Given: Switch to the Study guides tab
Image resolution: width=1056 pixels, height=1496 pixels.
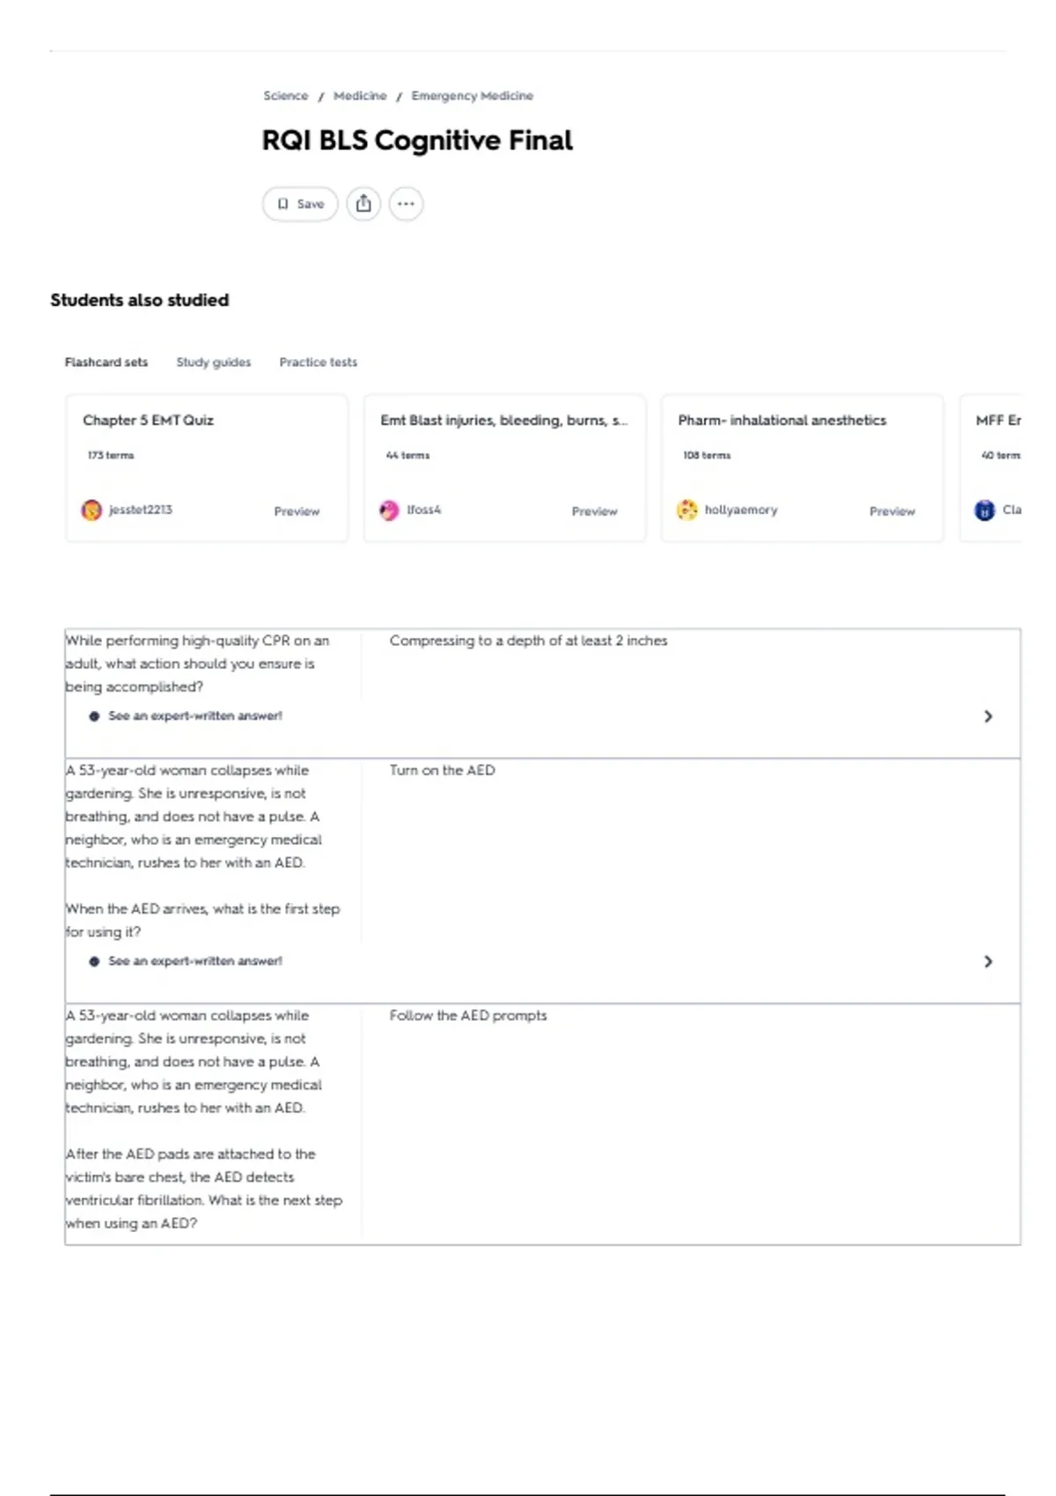Looking at the screenshot, I should click(214, 363).
